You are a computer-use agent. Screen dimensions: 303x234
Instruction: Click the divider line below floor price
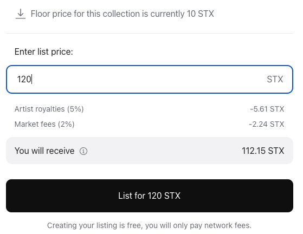click(150, 33)
